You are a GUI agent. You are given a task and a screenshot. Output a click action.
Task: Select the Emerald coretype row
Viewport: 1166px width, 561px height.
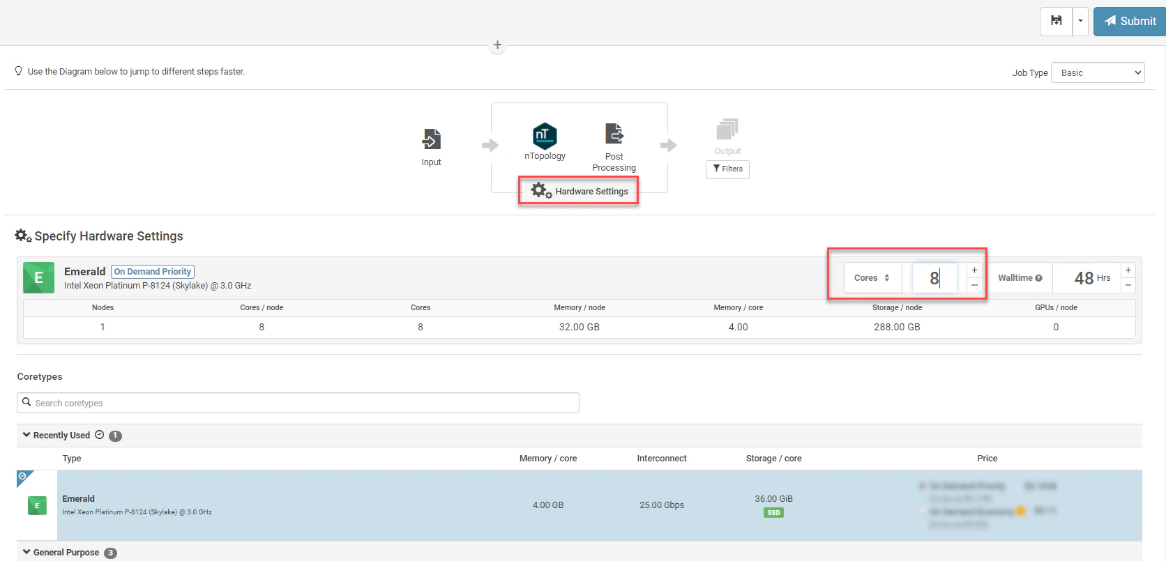coord(580,505)
